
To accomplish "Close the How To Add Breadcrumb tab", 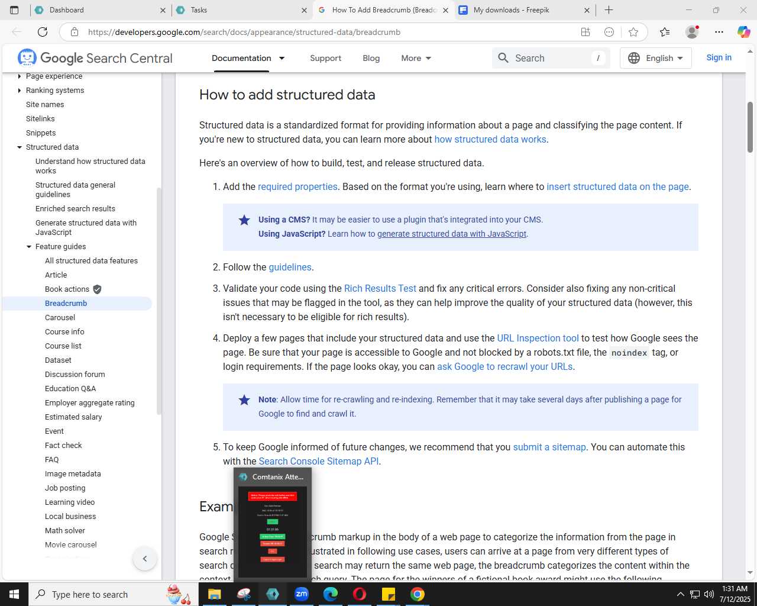I will pos(445,10).
